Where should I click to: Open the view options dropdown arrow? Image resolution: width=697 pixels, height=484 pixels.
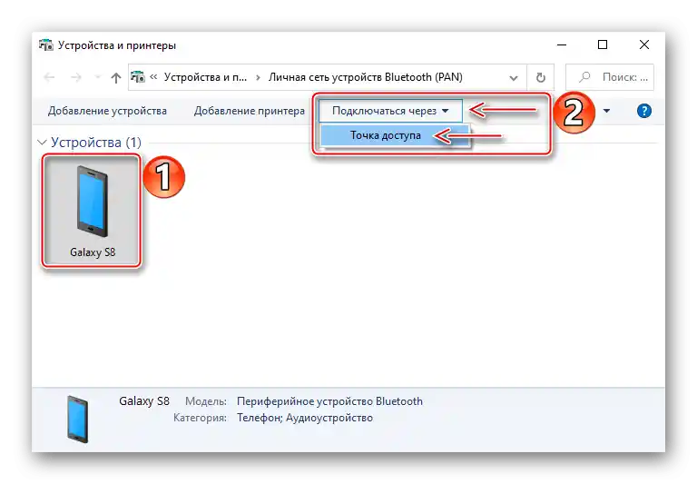coord(606,111)
